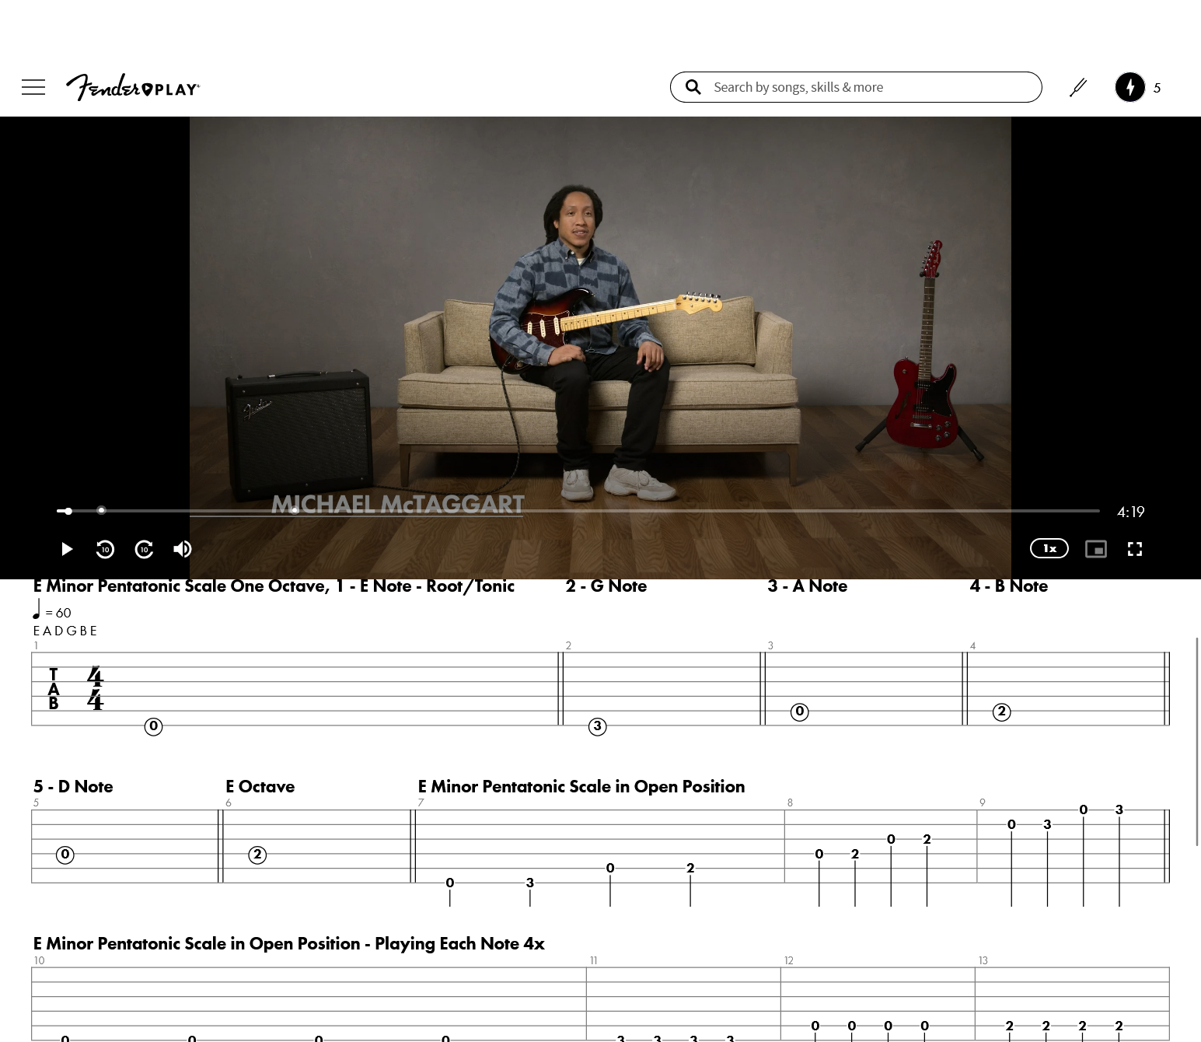This screenshot has width=1201, height=1042.
Task: Click the 'Playing Each Note 4x' heading
Action: (x=459, y=944)
